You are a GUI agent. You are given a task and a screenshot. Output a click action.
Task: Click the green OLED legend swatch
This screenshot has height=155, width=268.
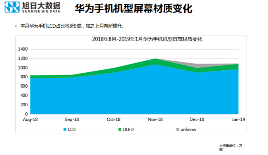click(120, 129)
